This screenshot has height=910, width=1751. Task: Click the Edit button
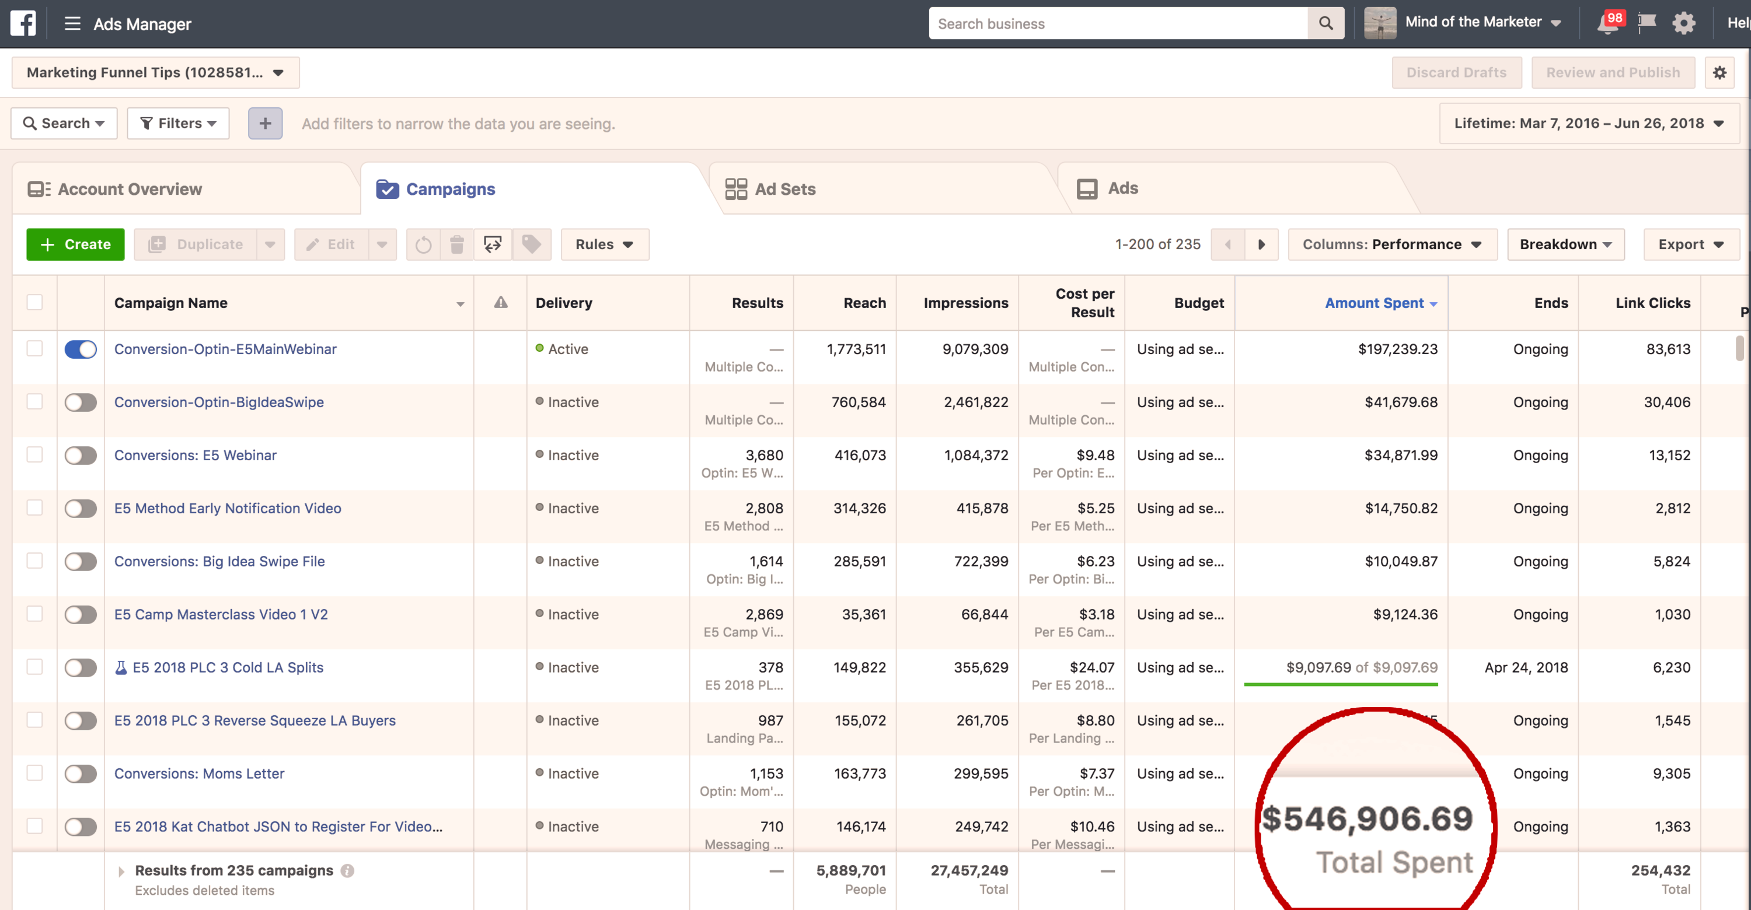click(x=332, y=244)
